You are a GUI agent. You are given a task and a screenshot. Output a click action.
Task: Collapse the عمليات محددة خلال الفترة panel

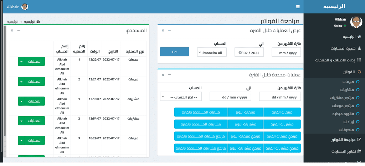(x=169, y=75)
